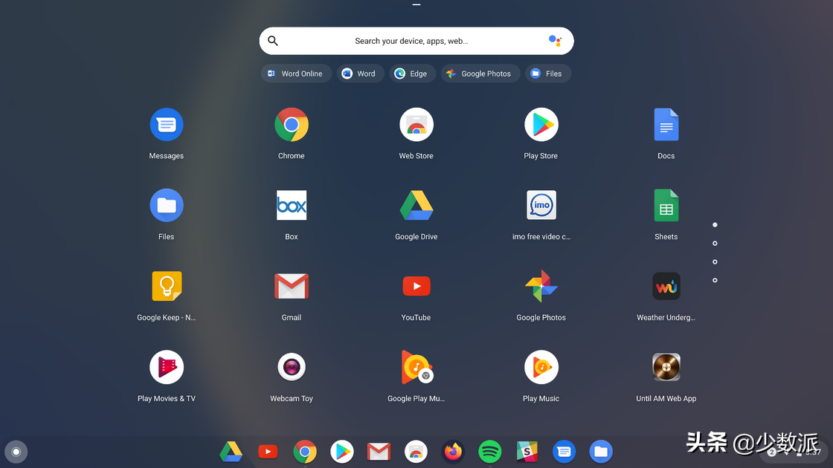Open Google Drive from the app grid

tap(416, 205)
